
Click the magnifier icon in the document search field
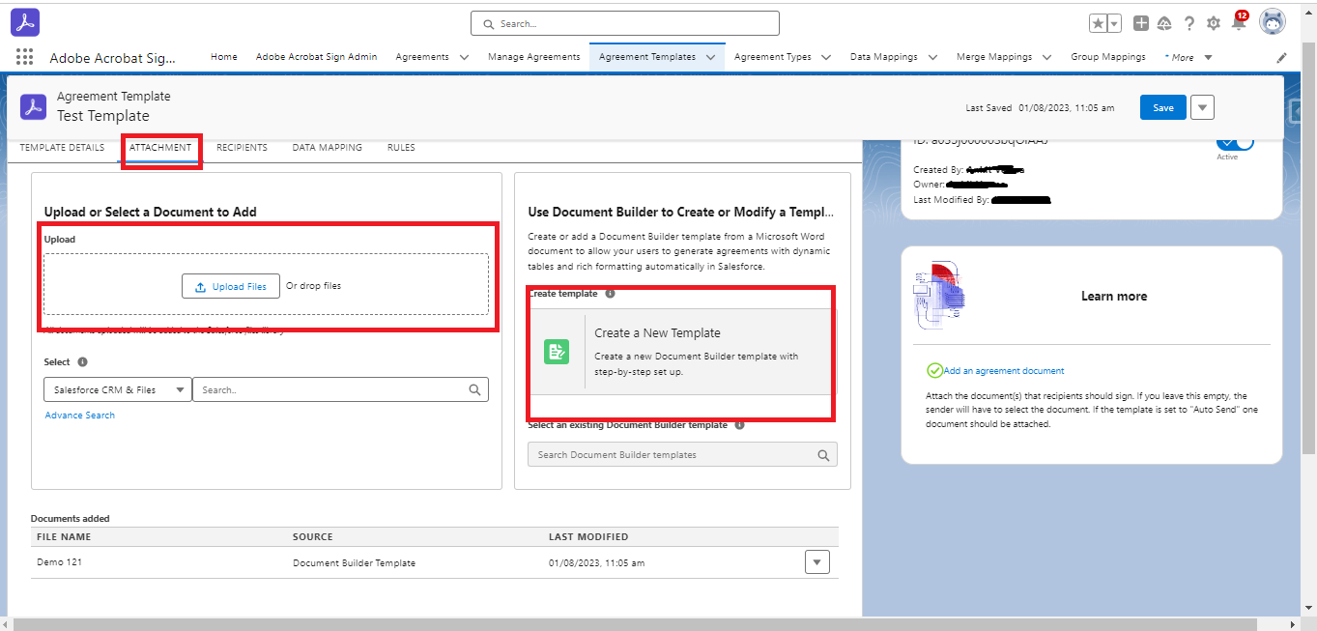point(474,390)
